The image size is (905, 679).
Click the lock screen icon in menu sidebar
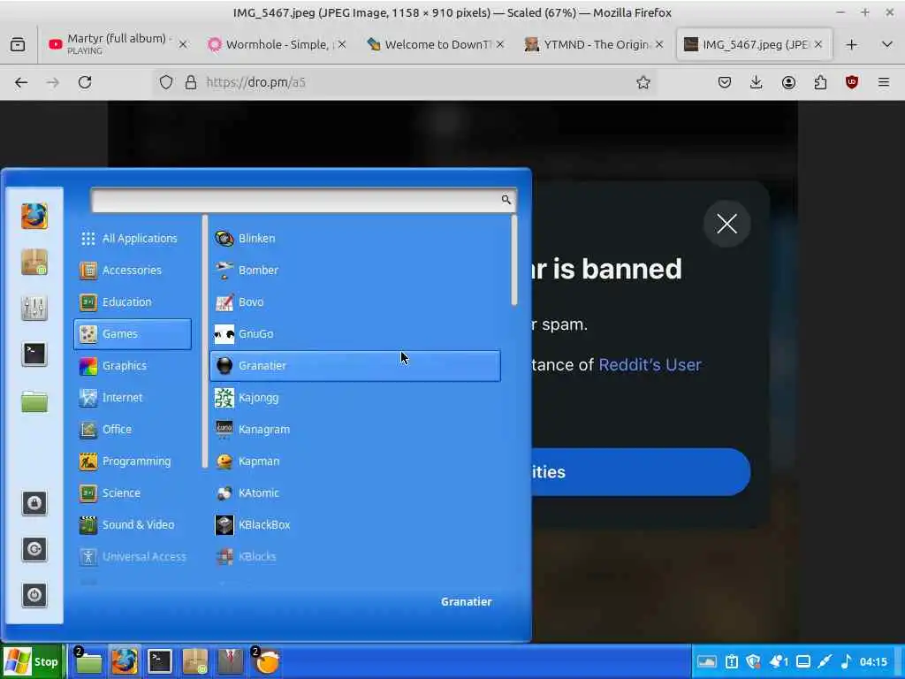(x=34, y=503)
